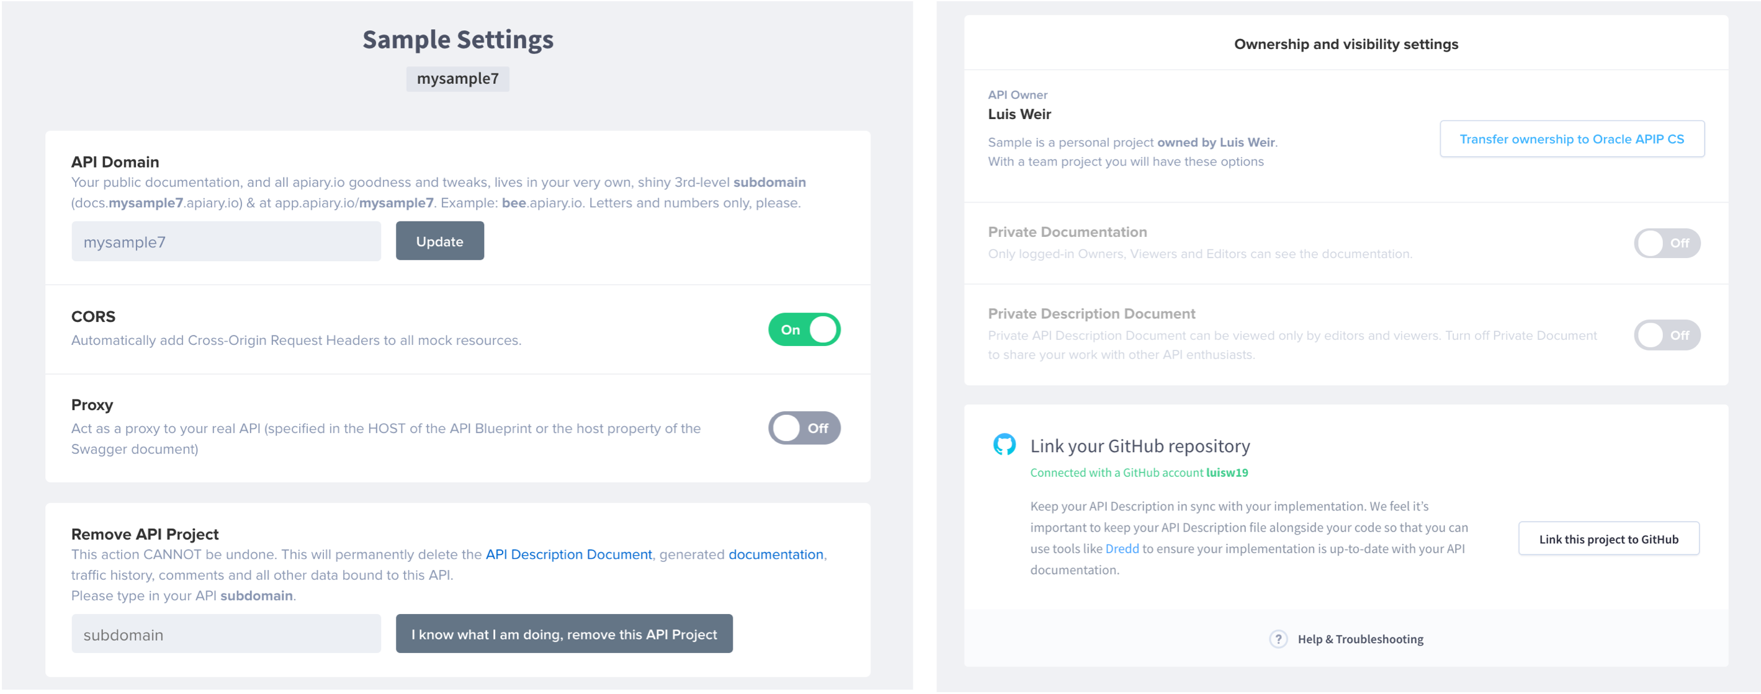This screenshot has width=1761, height=694.
Task: Open the generated documentation link
Action: 775,554
